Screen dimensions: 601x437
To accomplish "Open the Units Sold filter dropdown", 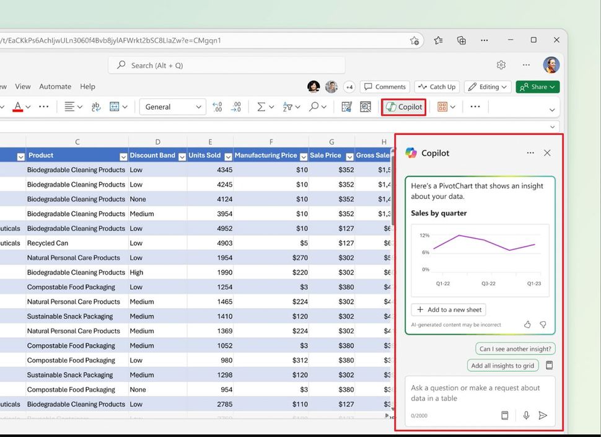I will [x=227, y=156].
